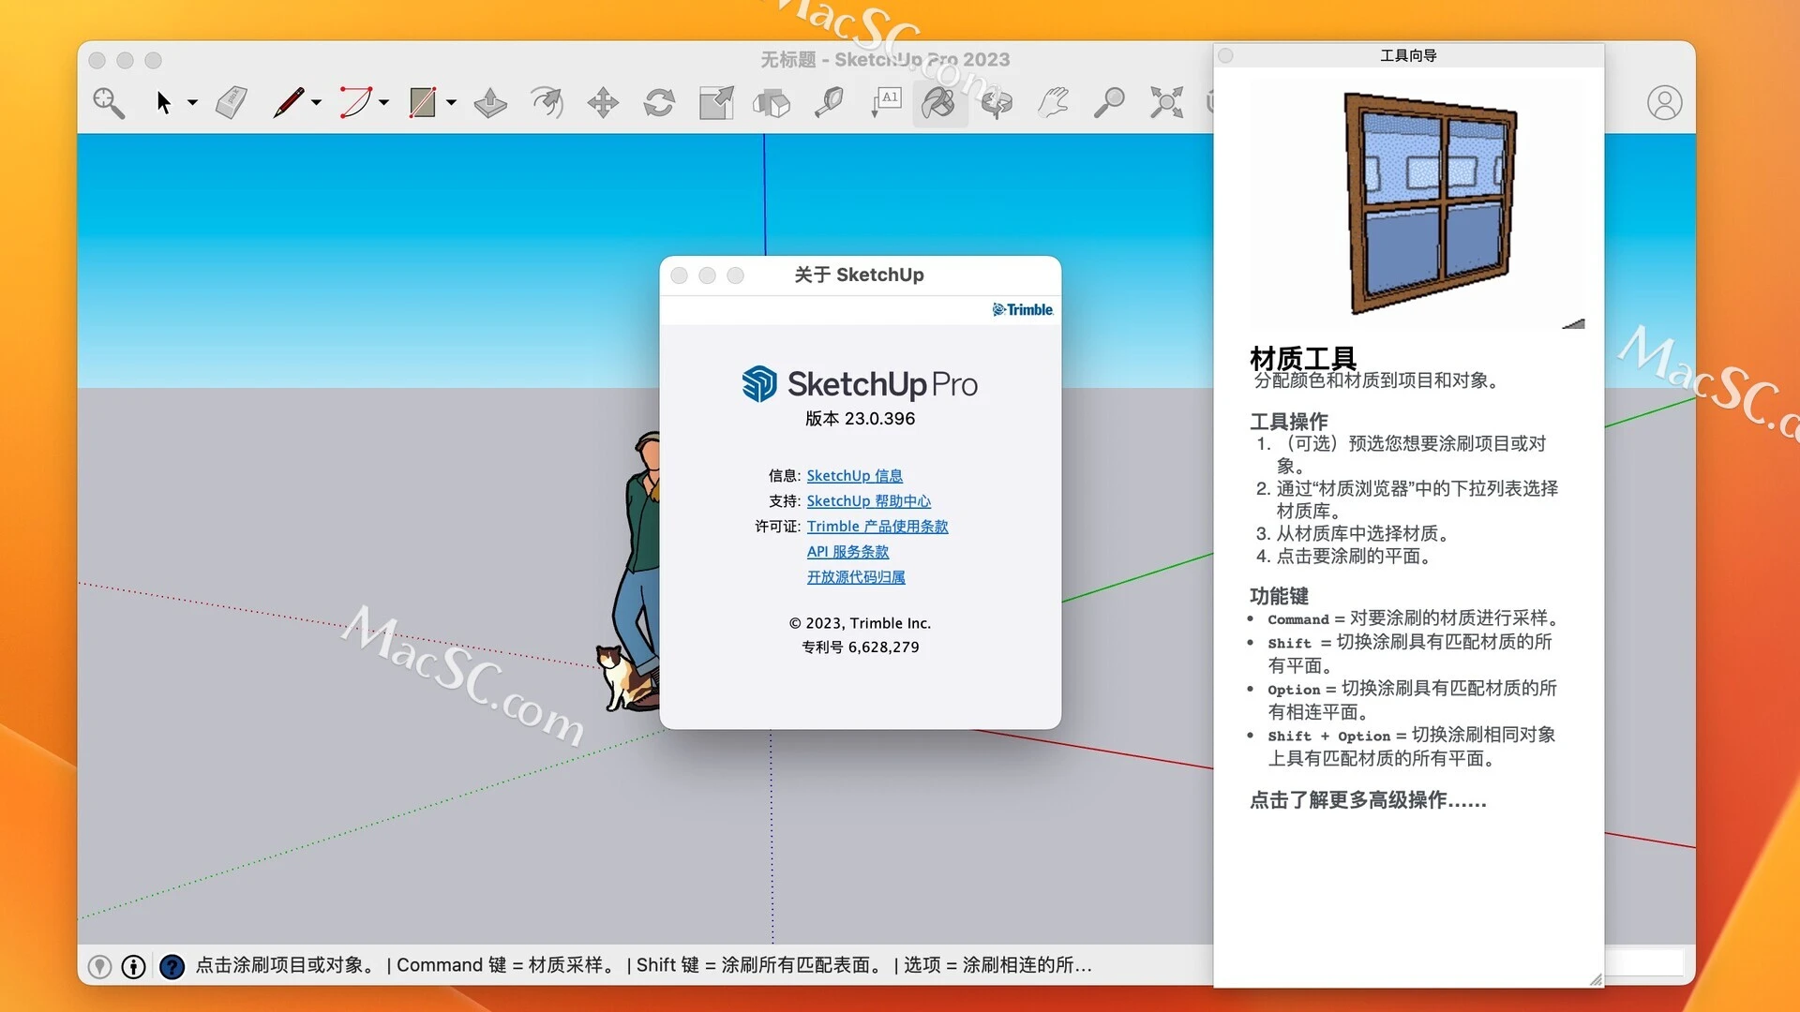Click the Zoom Extents tool

(1166, 103)
